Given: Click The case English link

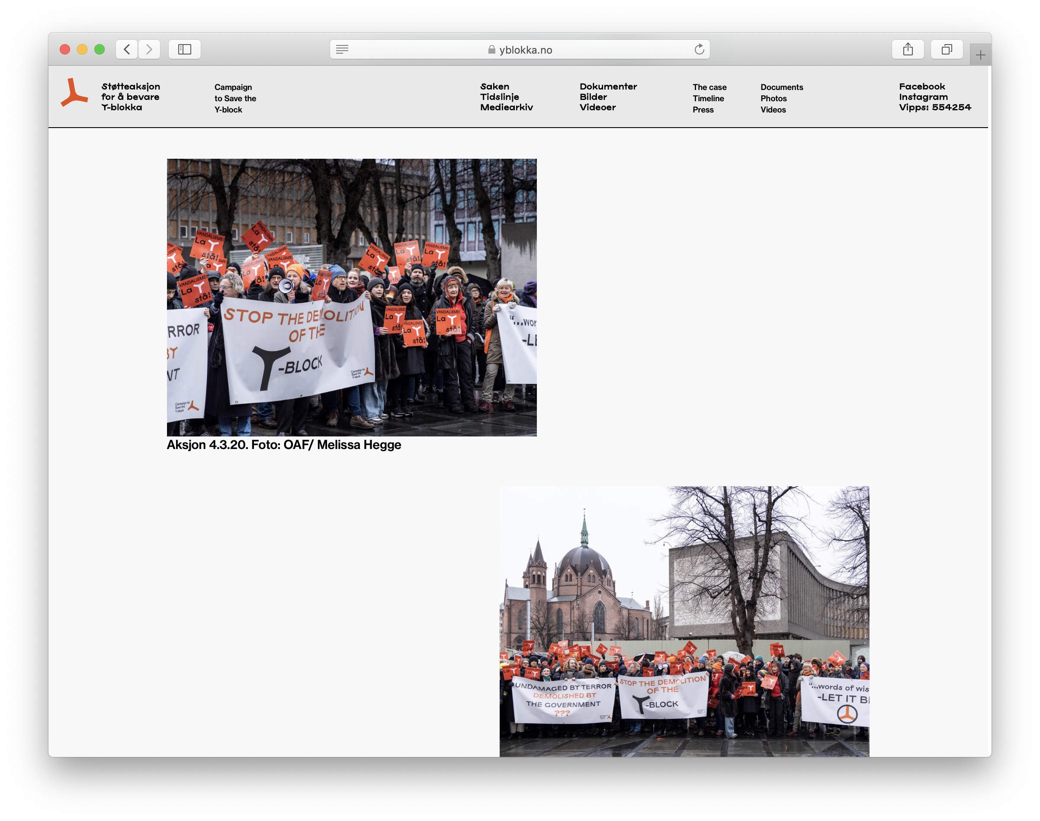Looking at the screenshot, I should coord(709,87).
